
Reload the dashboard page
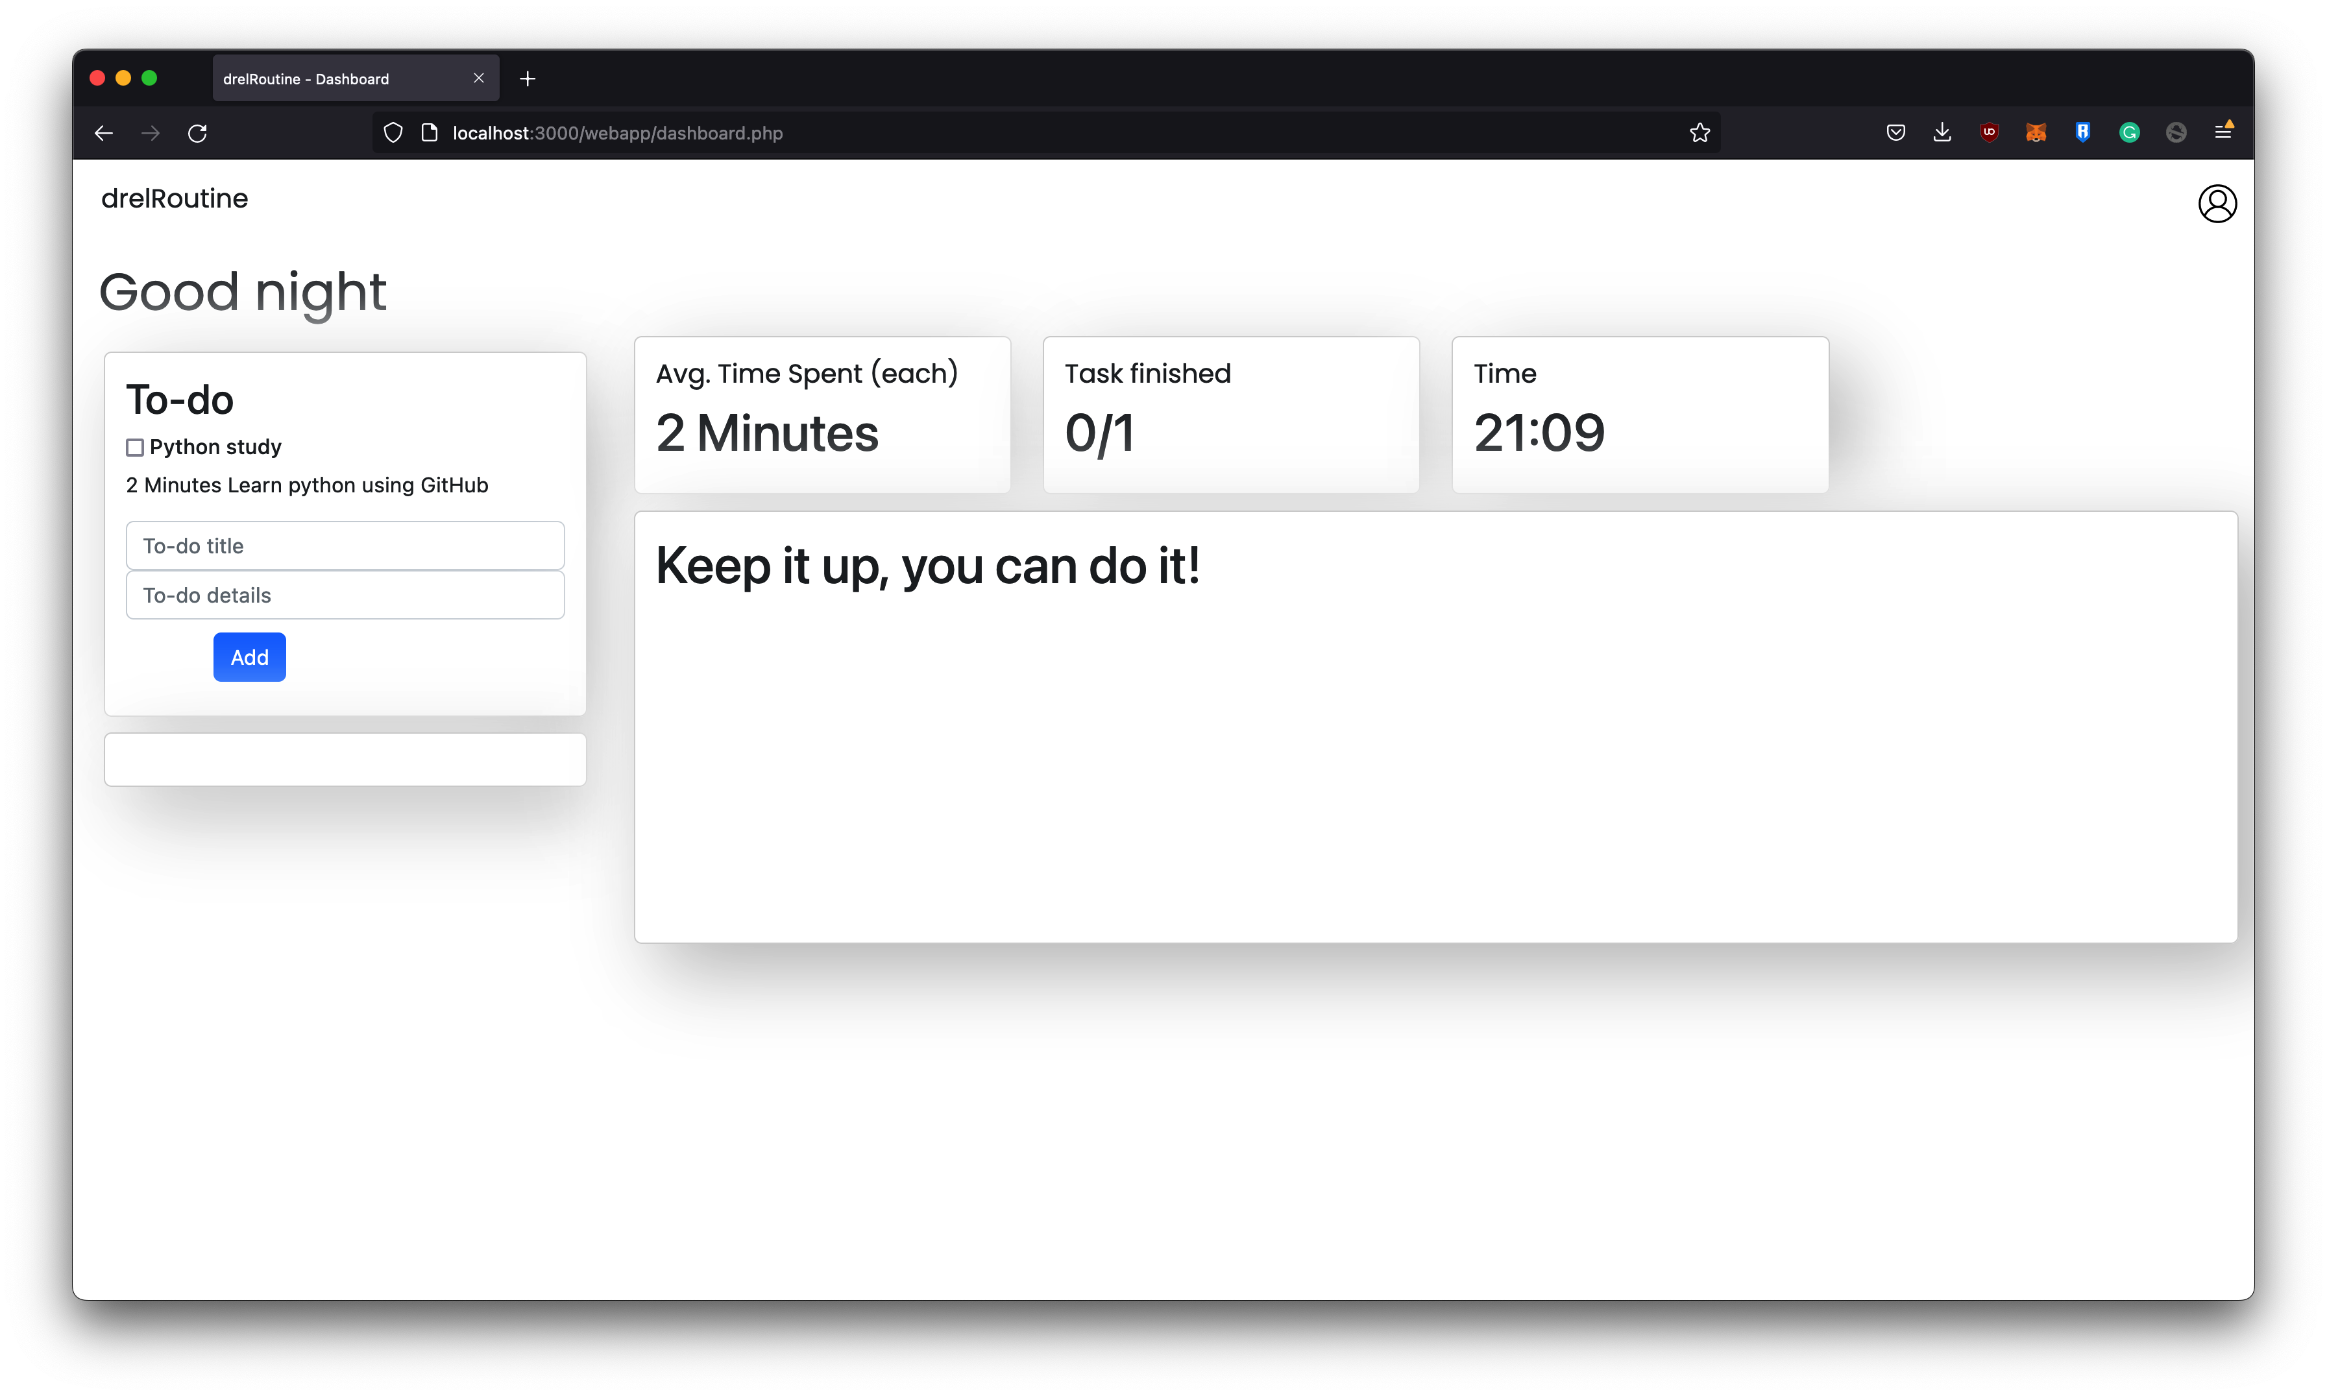(197, 132)
